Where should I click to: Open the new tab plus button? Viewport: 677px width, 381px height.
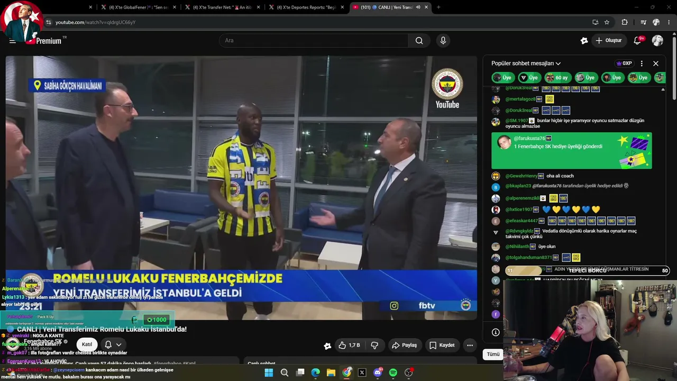point(438,7)
